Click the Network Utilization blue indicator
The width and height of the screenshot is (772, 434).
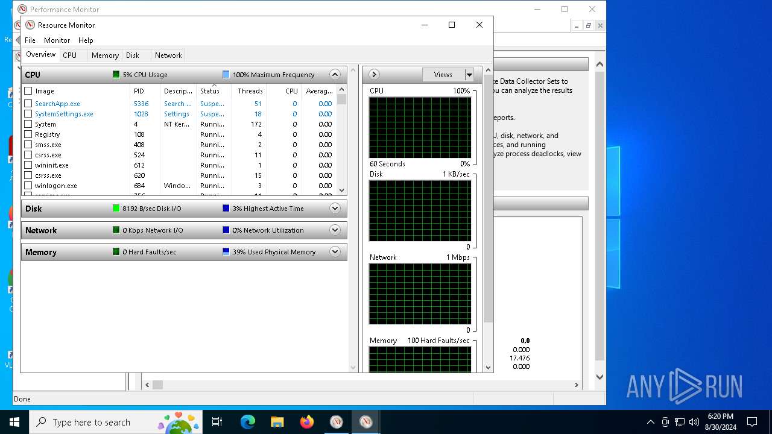click(226, 230)
